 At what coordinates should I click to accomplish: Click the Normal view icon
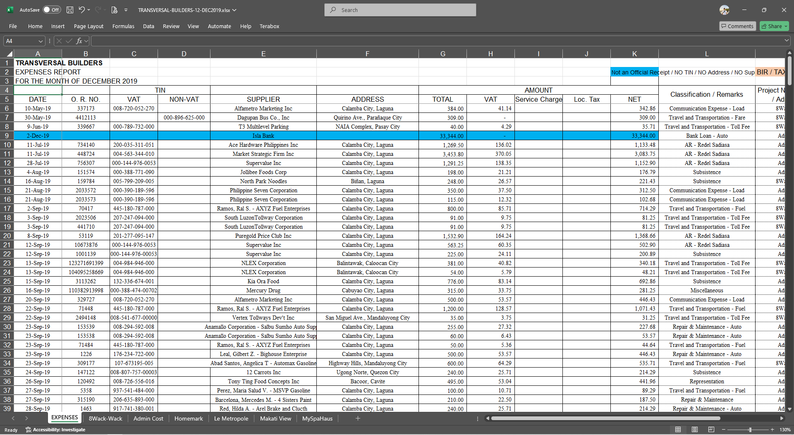click(678, 430)
